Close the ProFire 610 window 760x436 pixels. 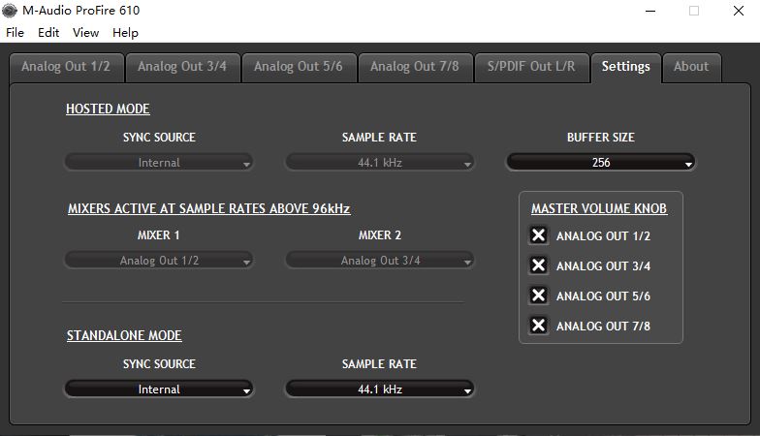tap(739, 11)
